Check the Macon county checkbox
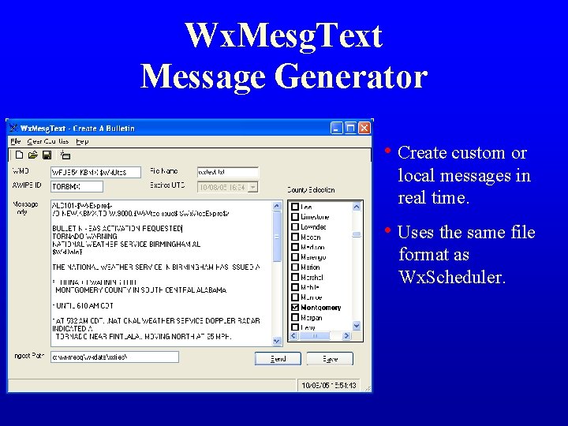 coord(295,237)
